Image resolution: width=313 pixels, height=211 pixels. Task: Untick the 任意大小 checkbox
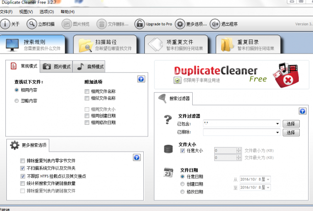[182, 151]
